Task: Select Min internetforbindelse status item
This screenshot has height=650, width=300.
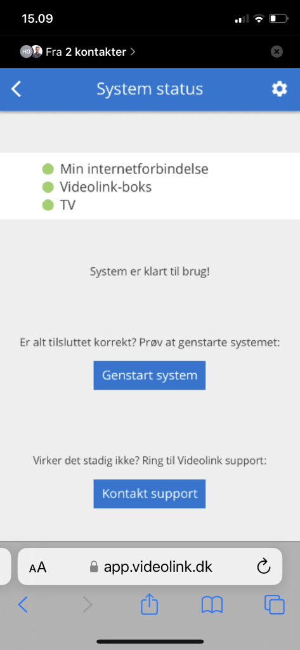Action: pyautogui.click(x=126, y=169)
